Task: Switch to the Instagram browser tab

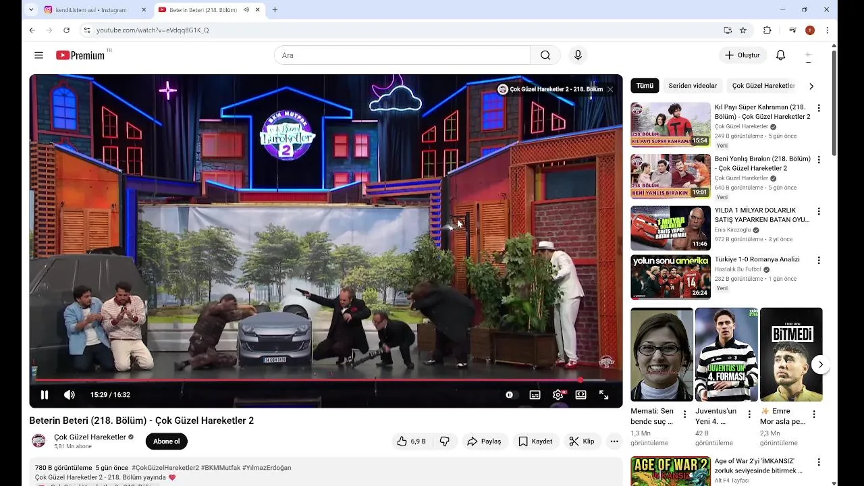Action: [96, 10]
